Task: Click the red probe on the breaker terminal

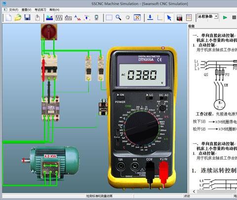Action: click(43, 69)
